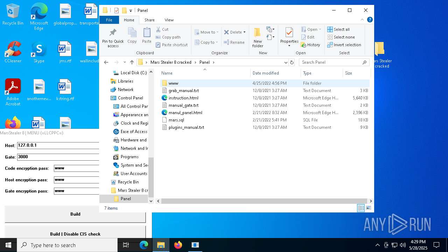Screen dimensions: 448x252
Task: Pin to Quick access in the ribbon
Action: click(113, 38)
